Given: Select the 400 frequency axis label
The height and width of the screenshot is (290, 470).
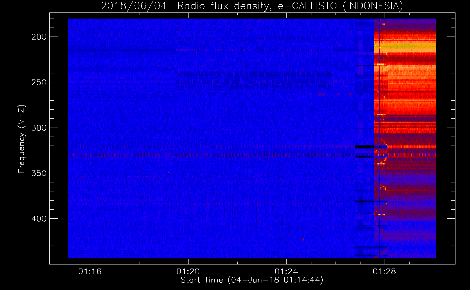Looking at the screenshot, I should [39, 219].
